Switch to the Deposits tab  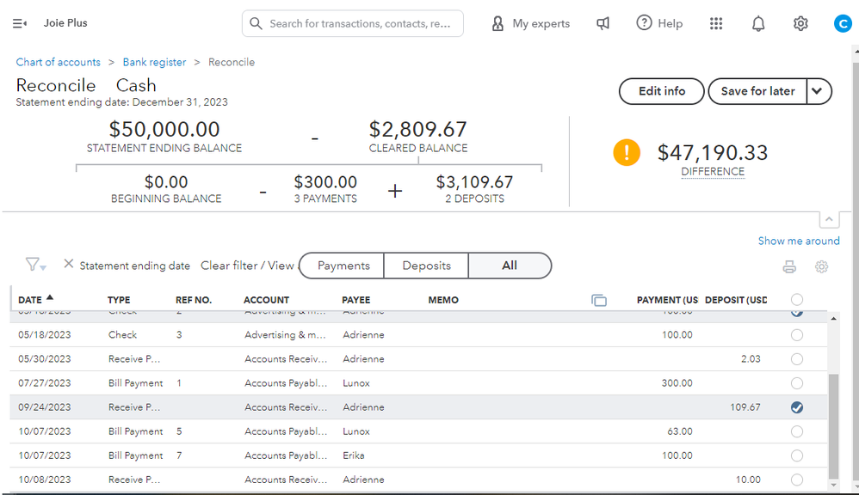pos(426,266)
